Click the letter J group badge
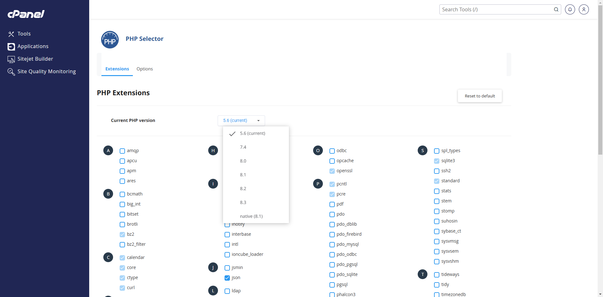The image size is (603, 297). click(213, 267)
